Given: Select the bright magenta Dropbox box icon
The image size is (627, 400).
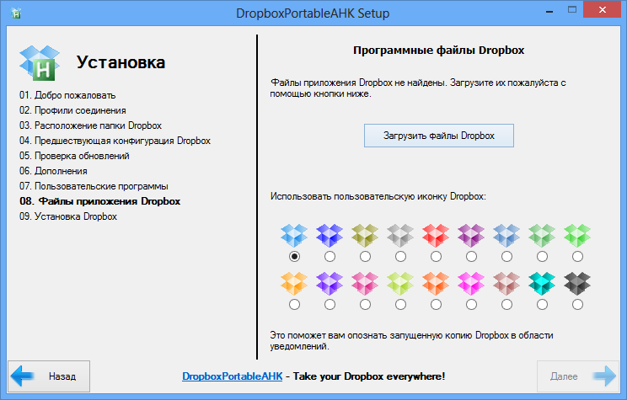Looking at the screenshot, I should click(471, 284).
